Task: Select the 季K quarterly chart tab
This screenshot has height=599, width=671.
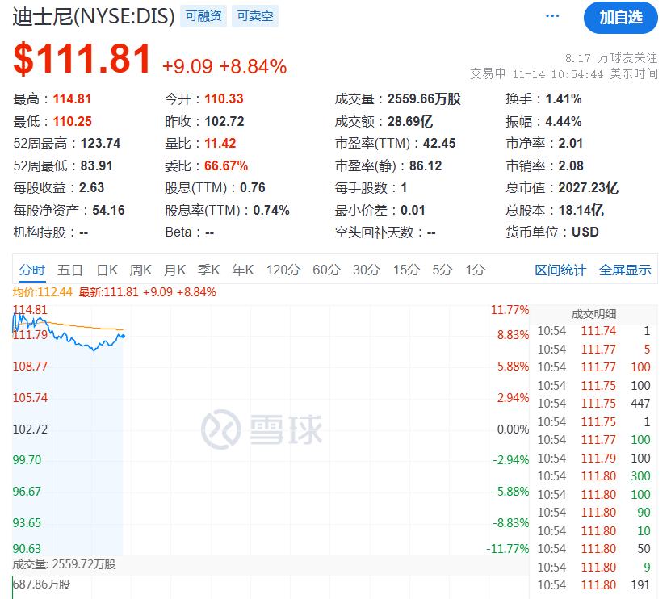Action: coord(208,271)
